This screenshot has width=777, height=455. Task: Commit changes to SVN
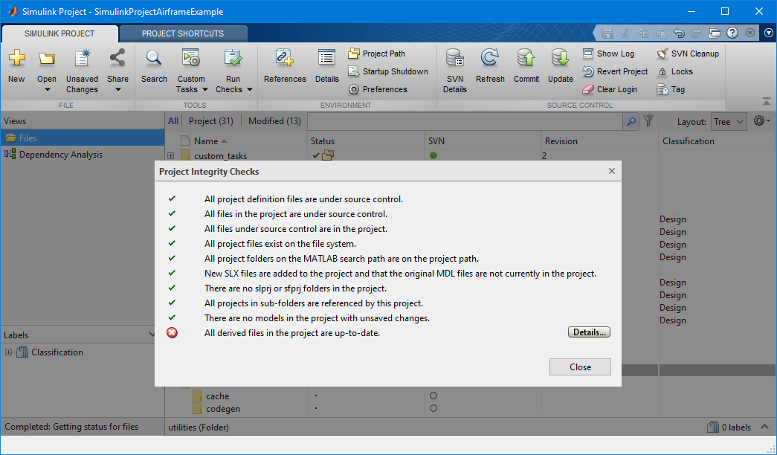pos(526,66)
